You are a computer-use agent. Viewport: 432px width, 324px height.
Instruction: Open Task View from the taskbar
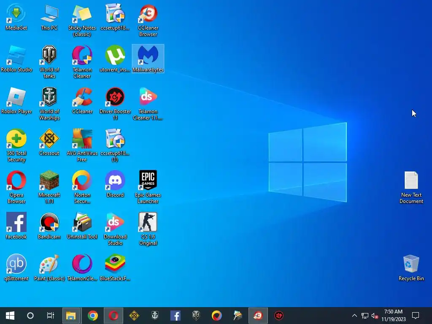[51, 316]
